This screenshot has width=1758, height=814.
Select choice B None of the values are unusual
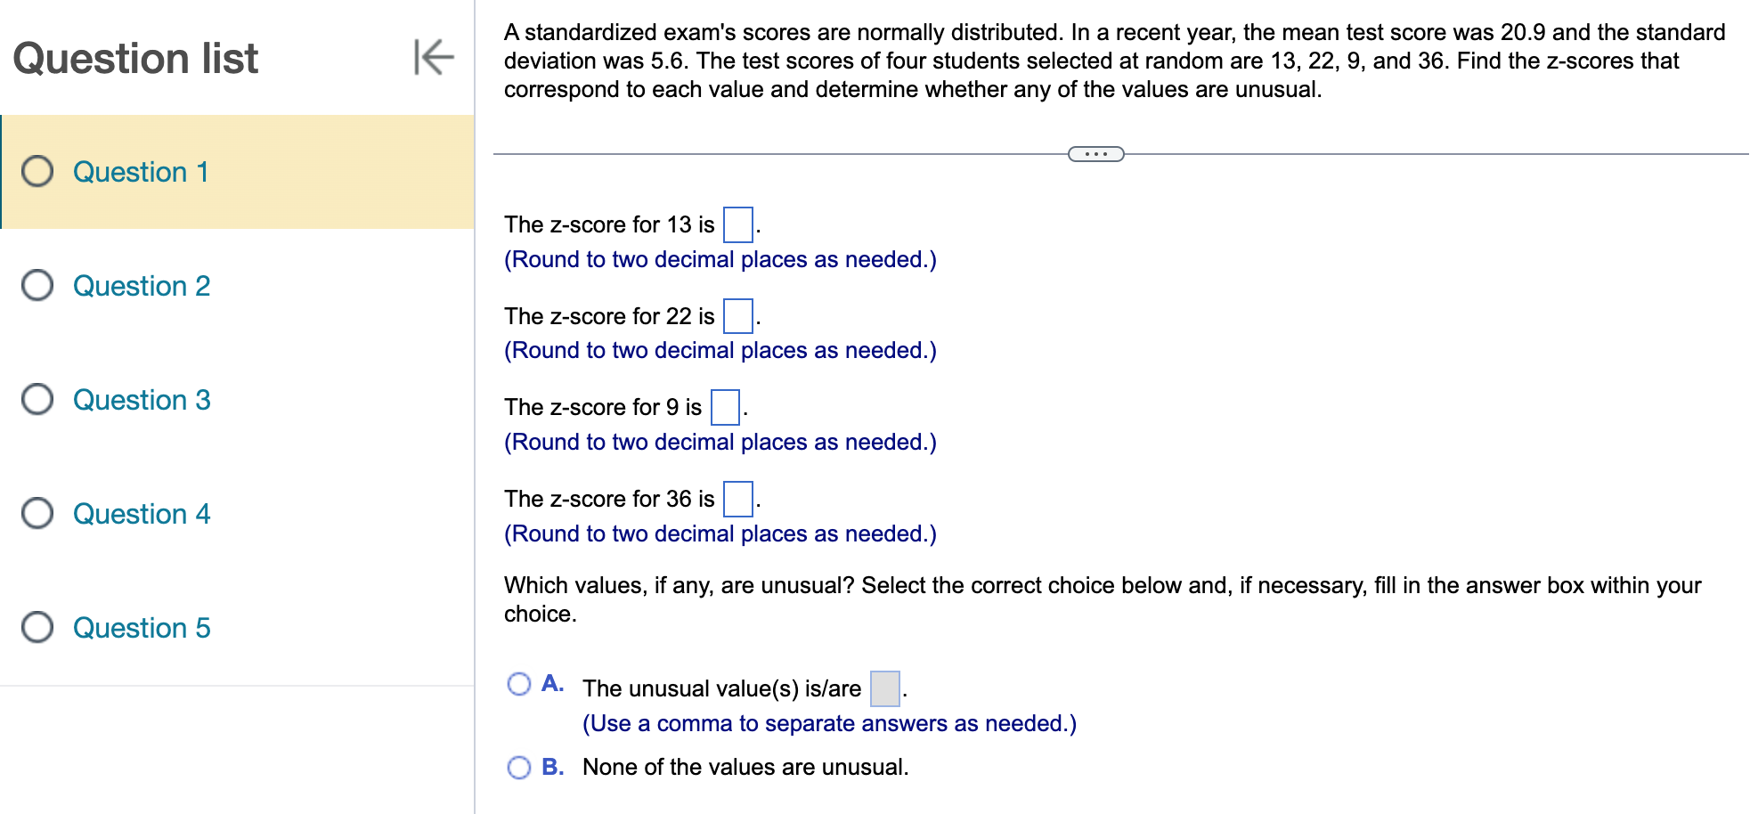click(x=519, y=766)
